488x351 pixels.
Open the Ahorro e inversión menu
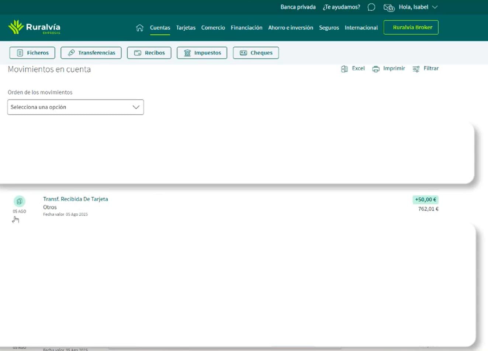[x=291, y=28]
